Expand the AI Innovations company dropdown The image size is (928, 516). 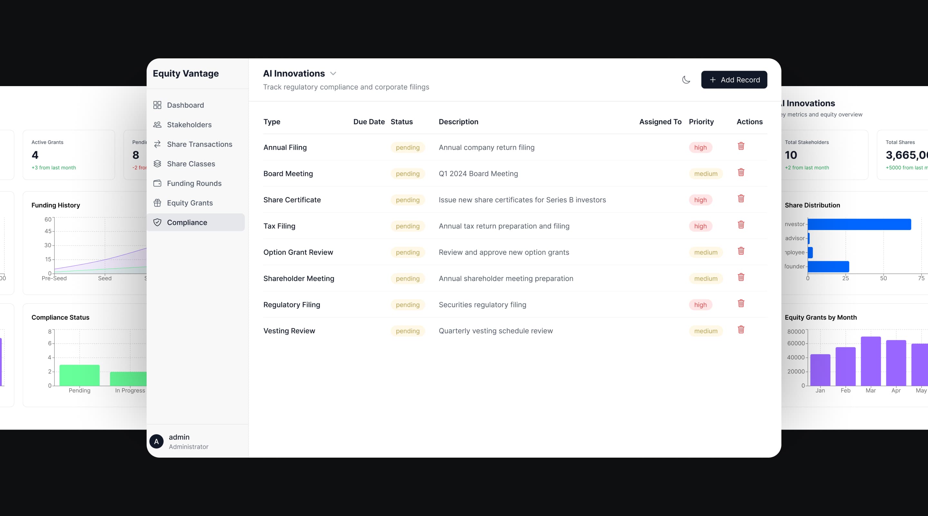pyautogui.click(x=333, y=74)
